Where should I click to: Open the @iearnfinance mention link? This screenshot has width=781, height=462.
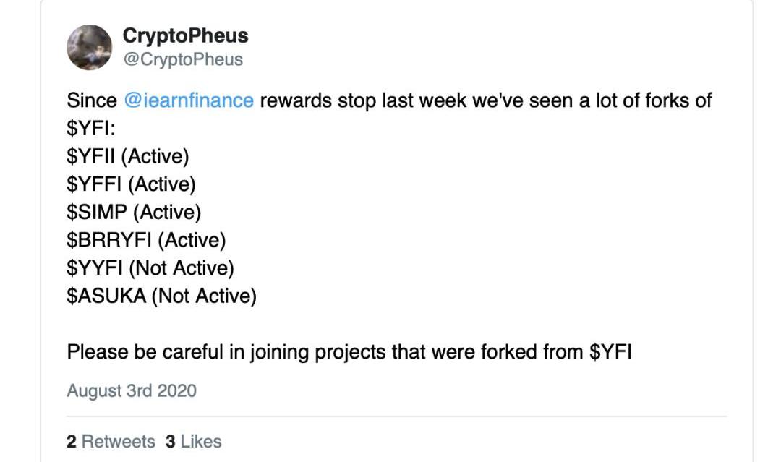point(189,100)
